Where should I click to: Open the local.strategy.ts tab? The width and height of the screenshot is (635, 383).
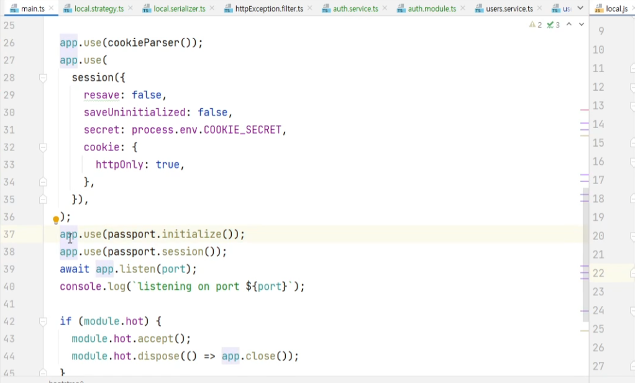click(x=99, y=9)
